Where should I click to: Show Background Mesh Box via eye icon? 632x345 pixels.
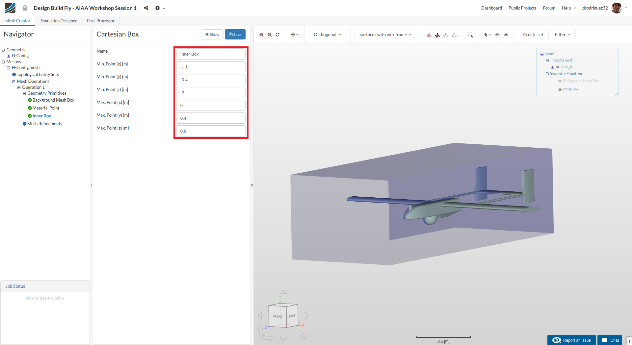(x=560, y=81)
